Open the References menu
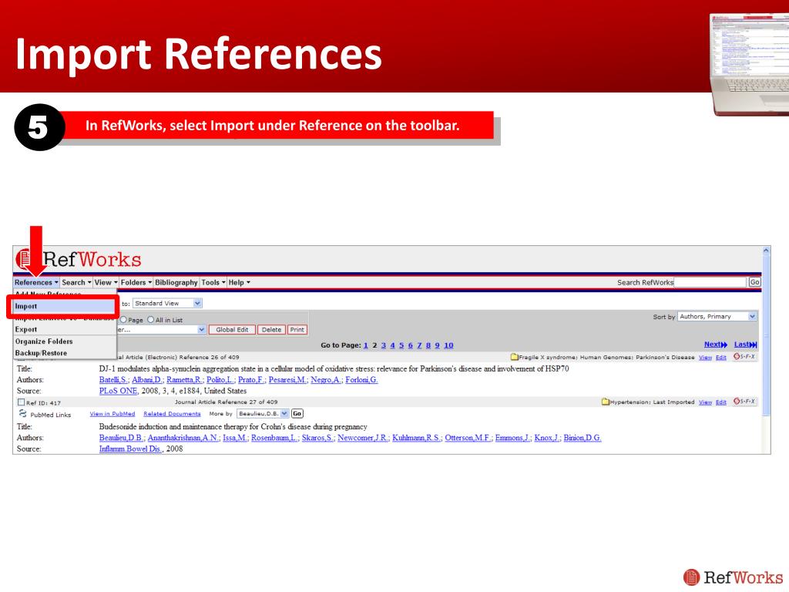Viewport: 789px width, 592px height. click(x=36, y=282)
